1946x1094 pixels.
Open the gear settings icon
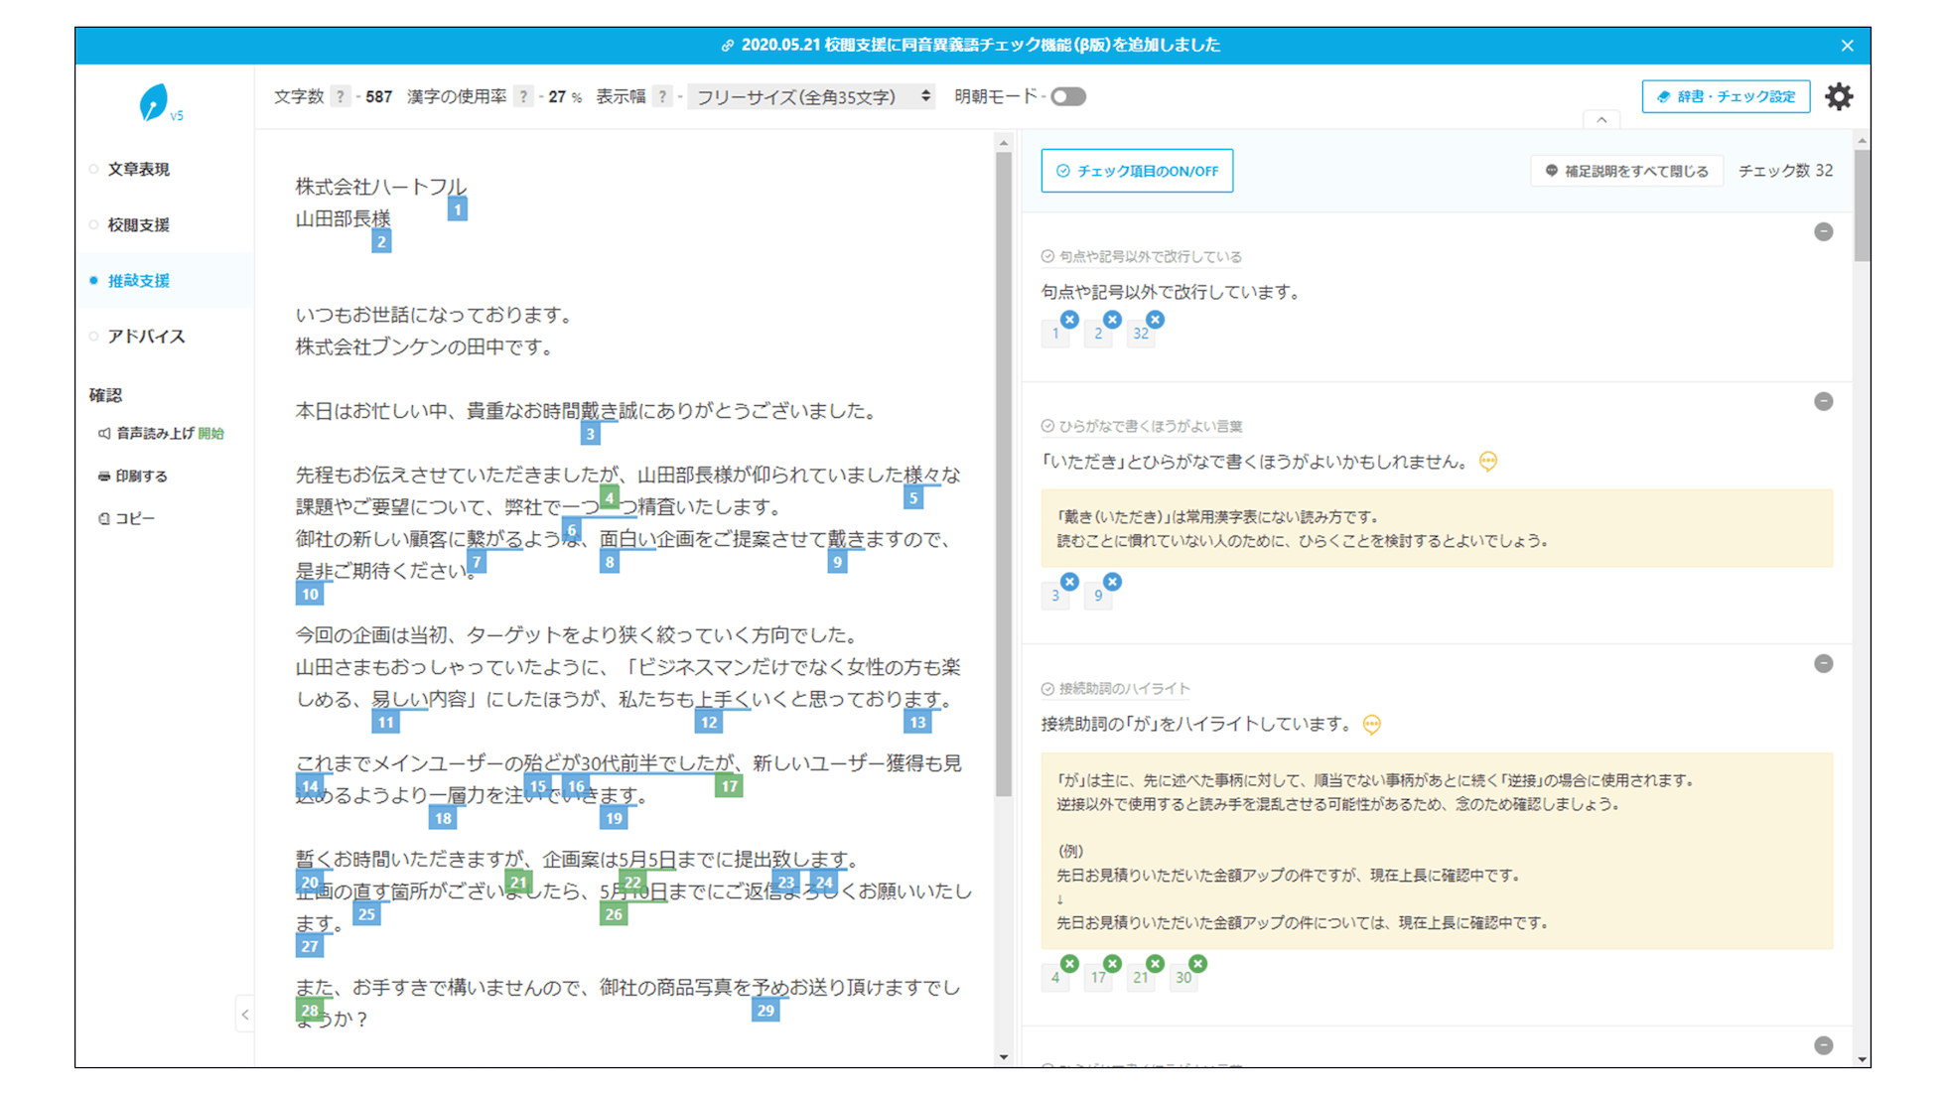click(x=1839, y=96)
